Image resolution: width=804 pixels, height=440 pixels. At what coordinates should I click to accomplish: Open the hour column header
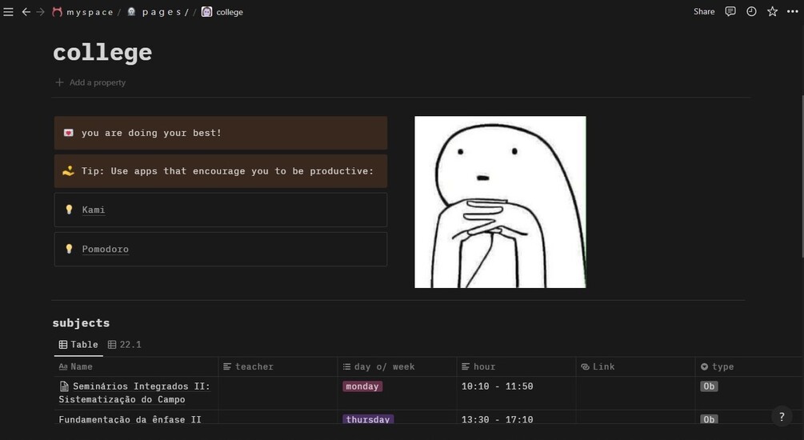click(516, 366)
